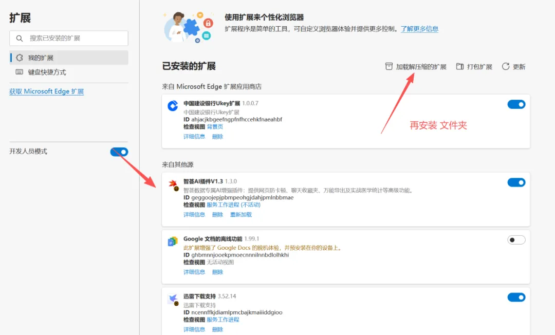Click 重新加载 for 智荟AI插件V1.3
The image size is (555, 335).
[x=241, y=215]
